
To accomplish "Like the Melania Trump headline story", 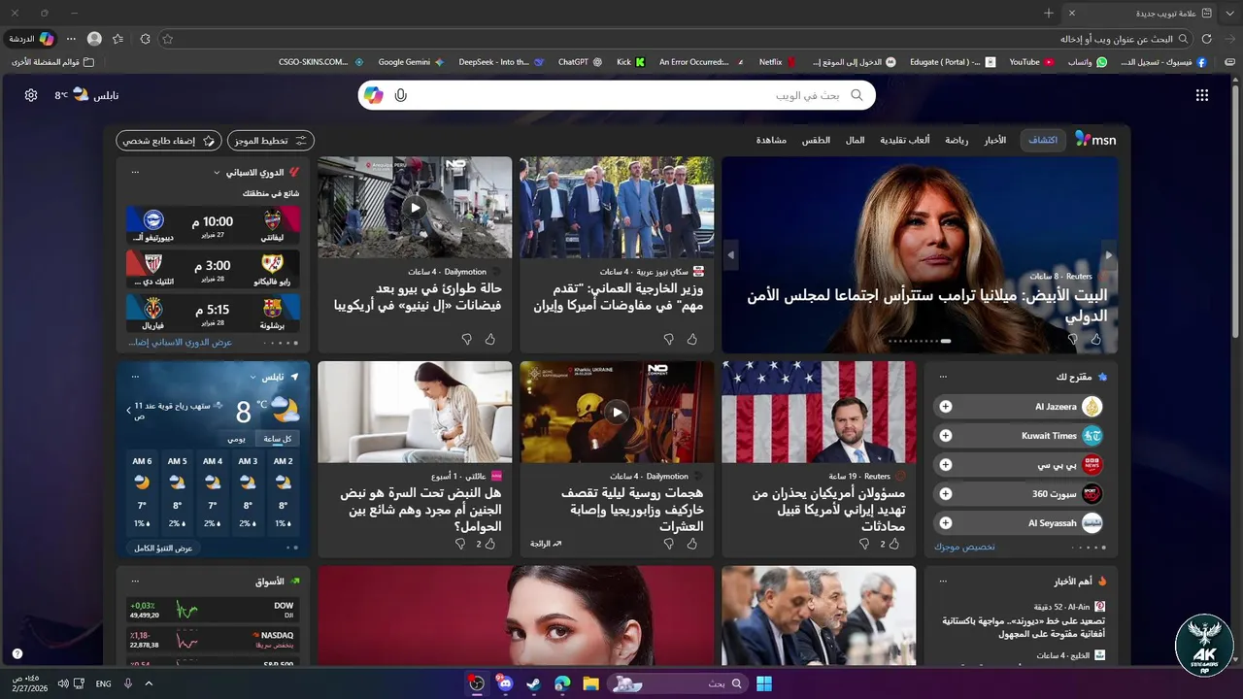I will 1095,339.
